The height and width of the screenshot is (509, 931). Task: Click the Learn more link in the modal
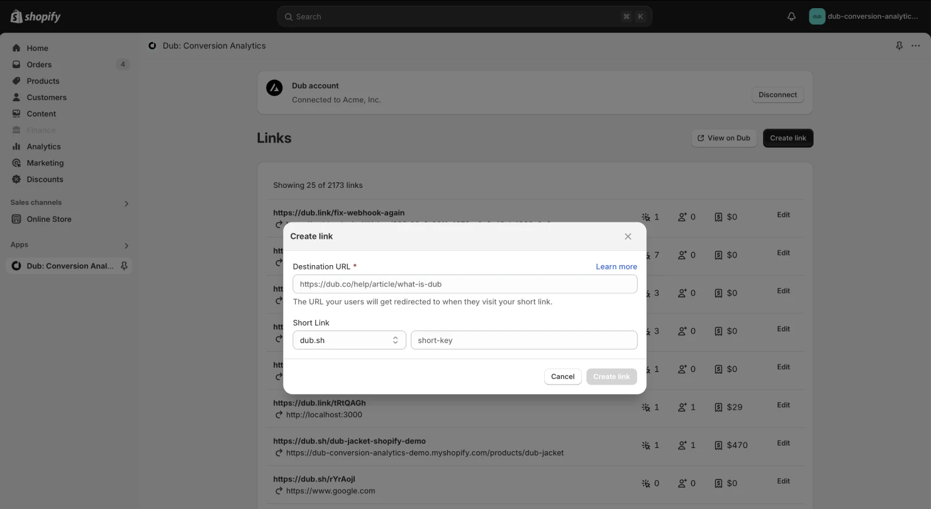[x=616, y=266]
